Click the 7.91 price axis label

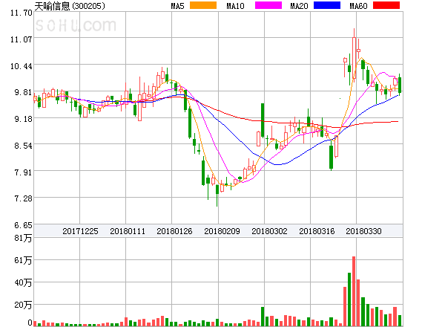[23, 172]
